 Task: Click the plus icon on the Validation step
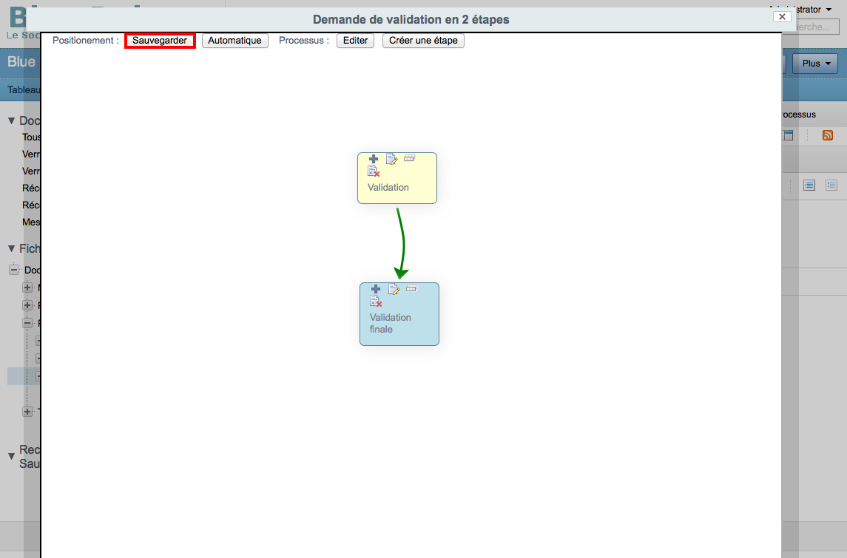[374, 159]
